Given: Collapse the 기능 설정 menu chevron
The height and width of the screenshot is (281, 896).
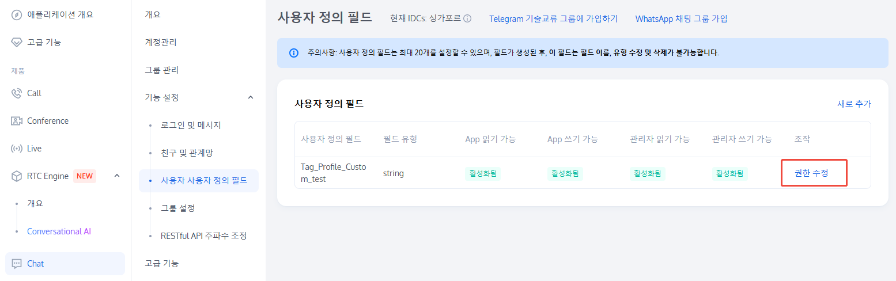Looking at the screenshot, I should pos(251,97).
